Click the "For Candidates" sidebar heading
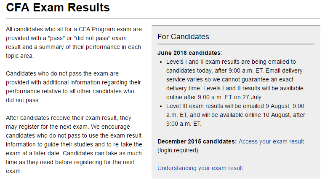 click(x=183, y=37)
